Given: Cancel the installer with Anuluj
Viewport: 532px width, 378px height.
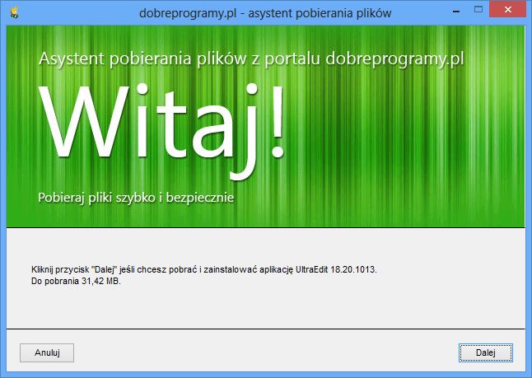Looking at the screenshot, I should coord(47,352).
